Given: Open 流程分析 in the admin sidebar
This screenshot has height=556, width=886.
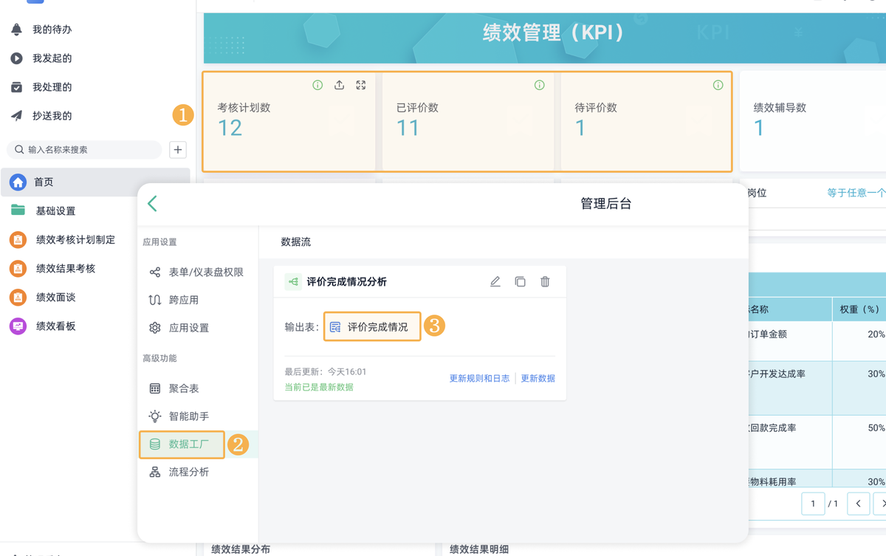Looking at the screenshot, I should click(188, 472).
